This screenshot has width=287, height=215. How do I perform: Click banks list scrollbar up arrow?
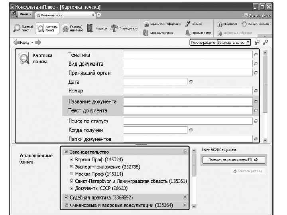[x=194, y=150]
